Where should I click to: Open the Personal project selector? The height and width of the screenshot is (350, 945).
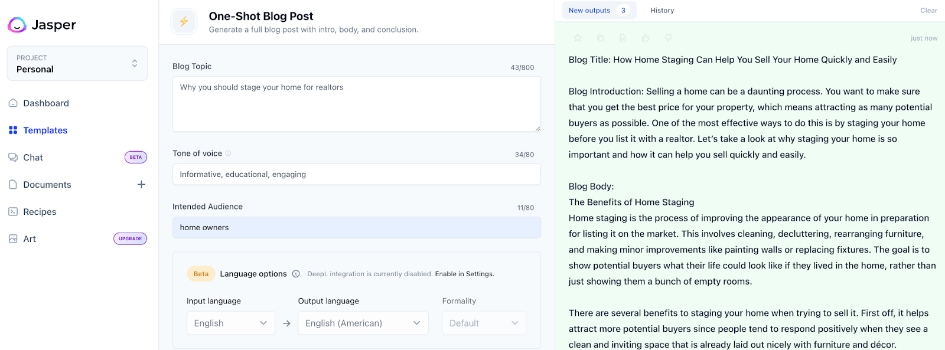[x=77, y=64]
